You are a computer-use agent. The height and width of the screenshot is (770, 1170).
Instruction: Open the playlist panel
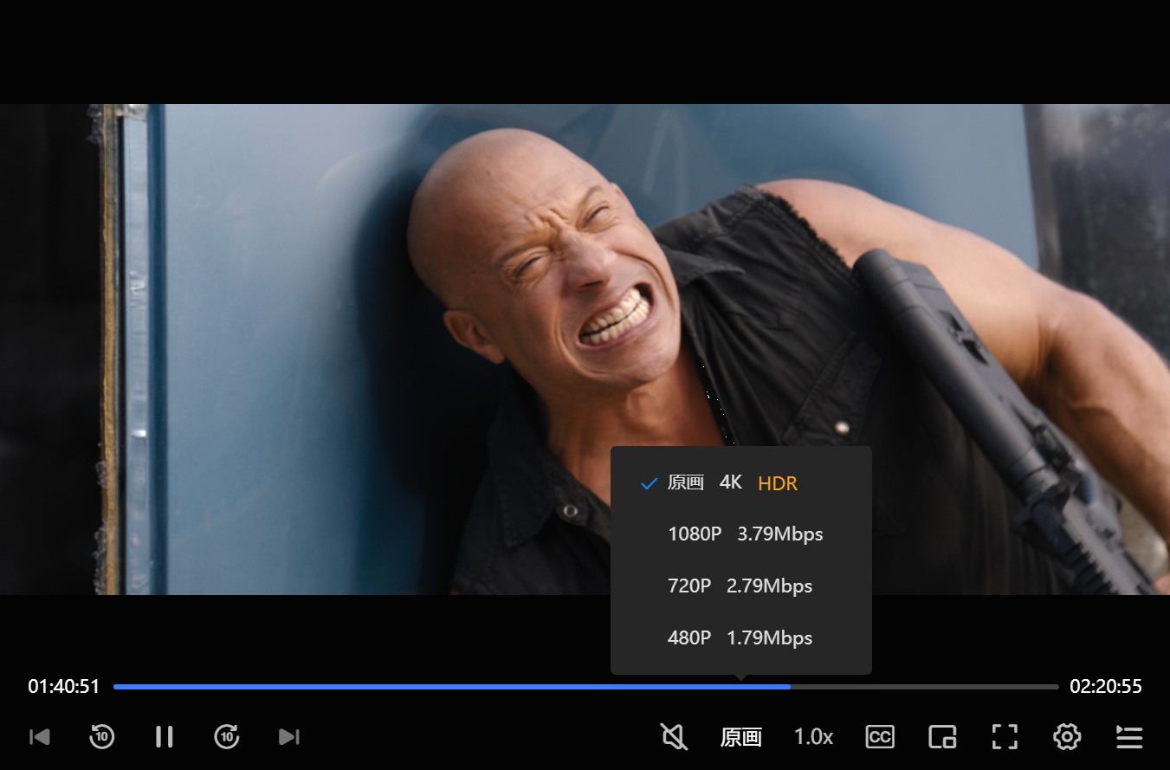(1129, 737)
